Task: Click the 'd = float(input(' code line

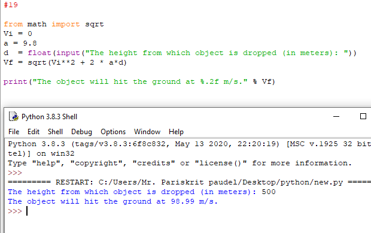Action: [x=180, y=53]
